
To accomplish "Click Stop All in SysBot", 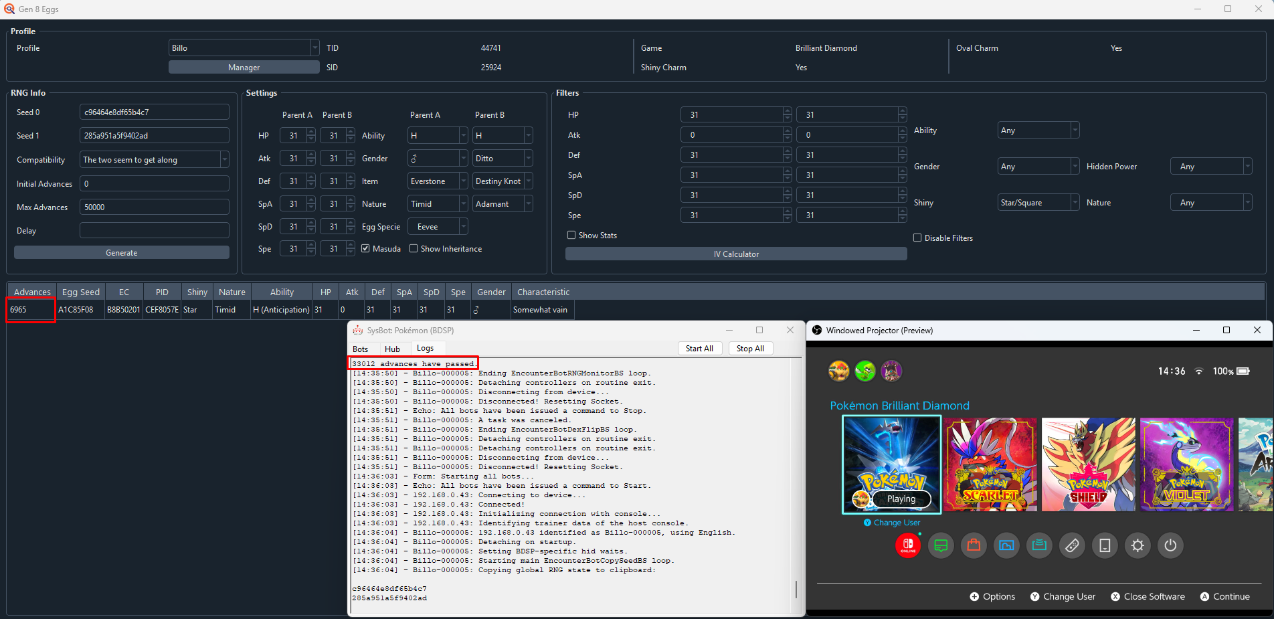I will point(750,348).
